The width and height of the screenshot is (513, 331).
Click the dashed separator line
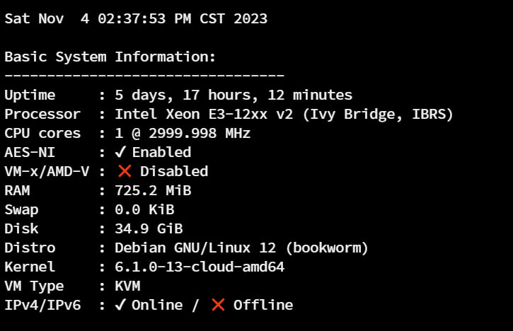tap(144, 75)
